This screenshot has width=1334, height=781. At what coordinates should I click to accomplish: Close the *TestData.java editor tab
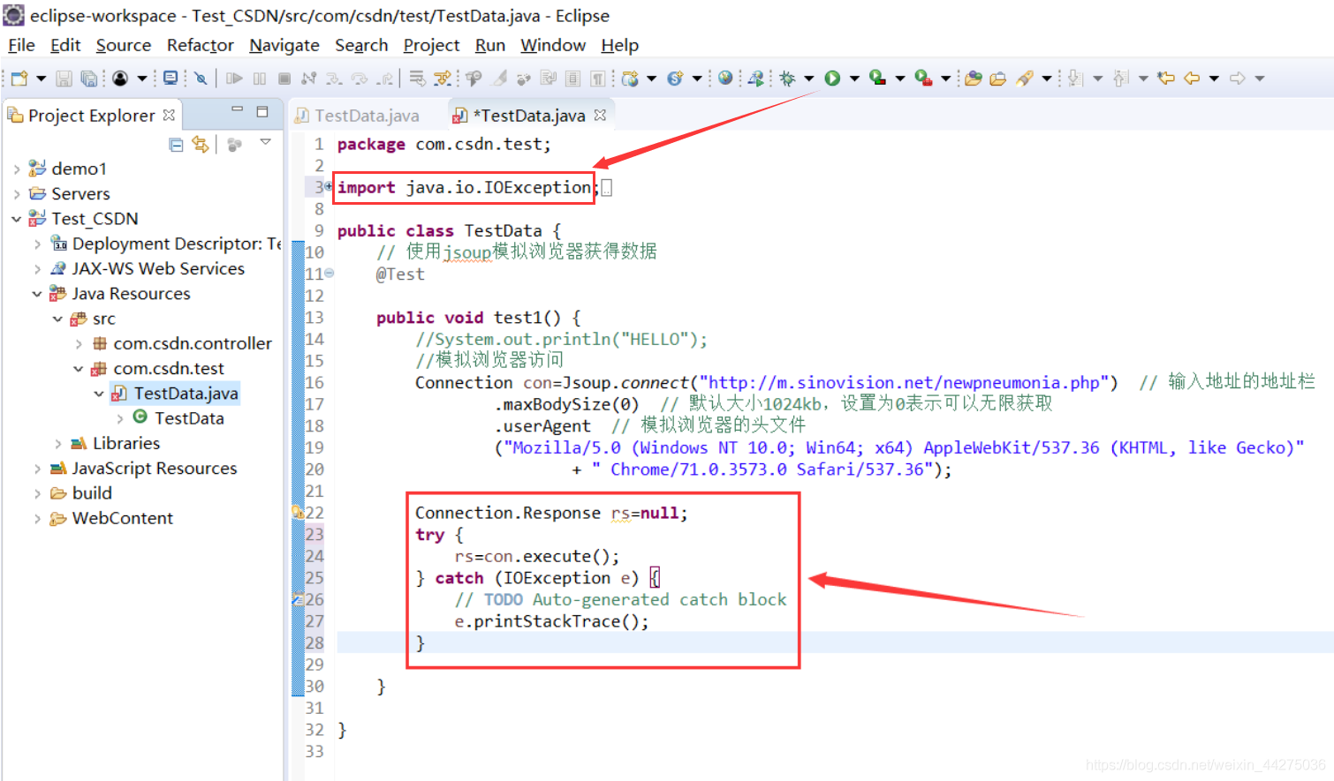pyautogui.click(x=600, y=115)
